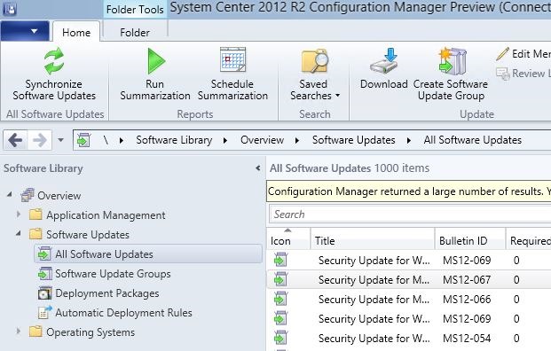Image resolution: width=551 pixels, height=351 pixels.
Task: Go back with the left arrow
Action: (15, 140)
